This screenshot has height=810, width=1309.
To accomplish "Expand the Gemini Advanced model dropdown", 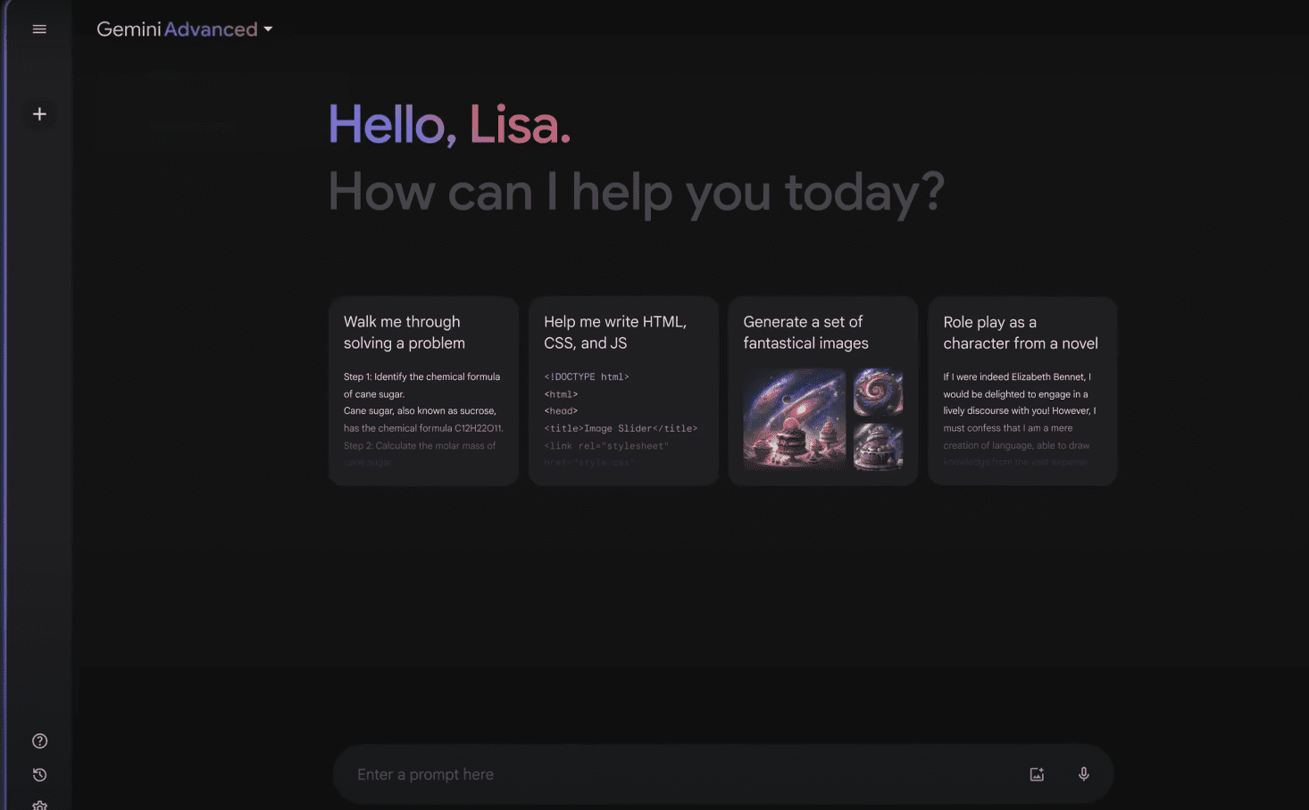I will pos(185,29).
